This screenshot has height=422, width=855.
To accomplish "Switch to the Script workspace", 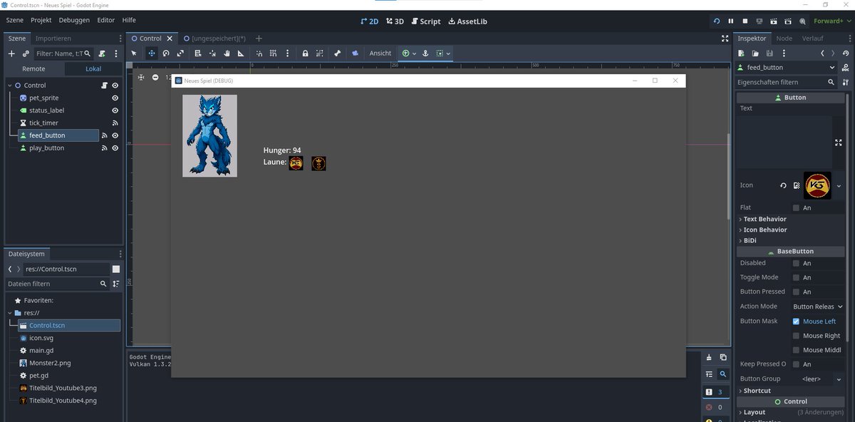I will click(x=425, y=21).
